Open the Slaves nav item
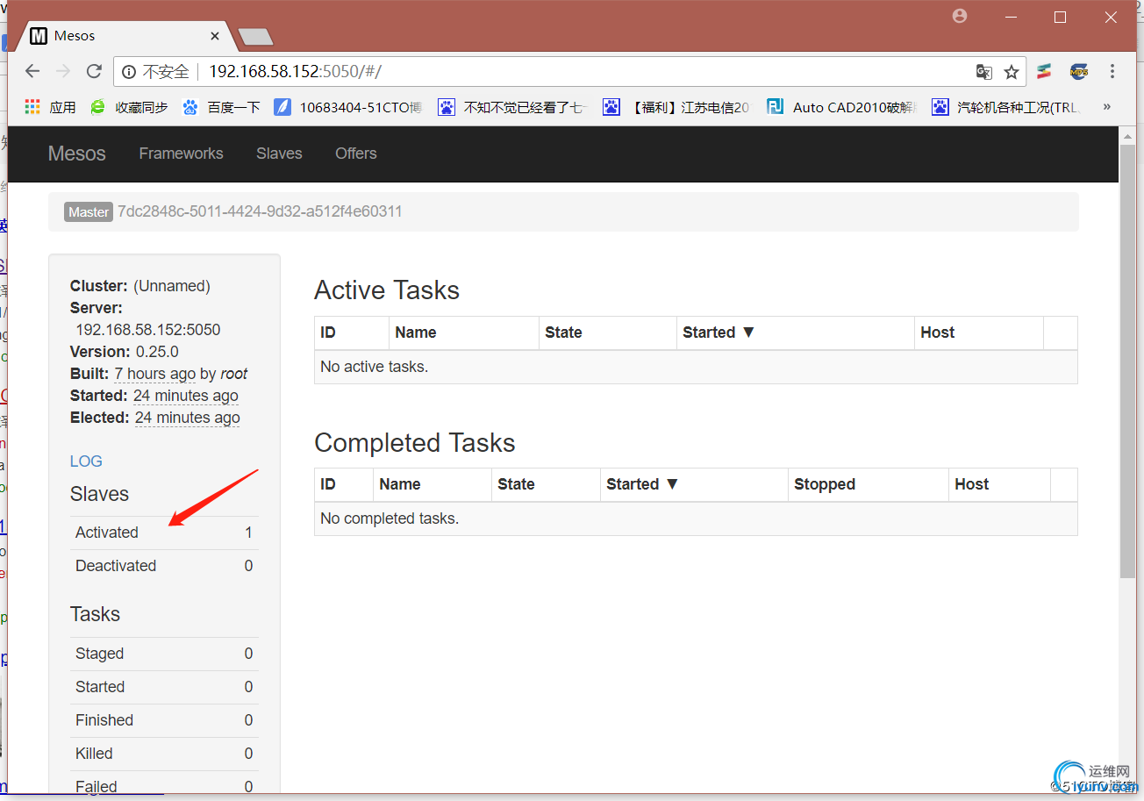Viewport: 1144px width, 801px height. pyautogui.click(x=279, y=154)
